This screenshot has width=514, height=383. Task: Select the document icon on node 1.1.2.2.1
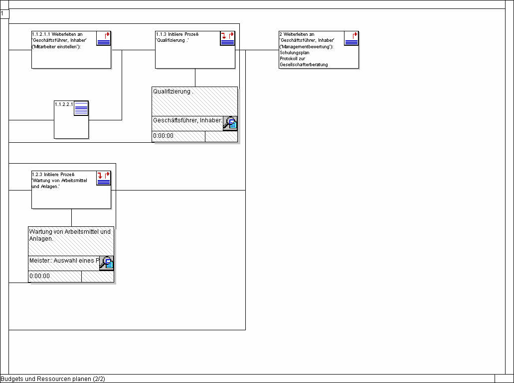tap(81, 108)
